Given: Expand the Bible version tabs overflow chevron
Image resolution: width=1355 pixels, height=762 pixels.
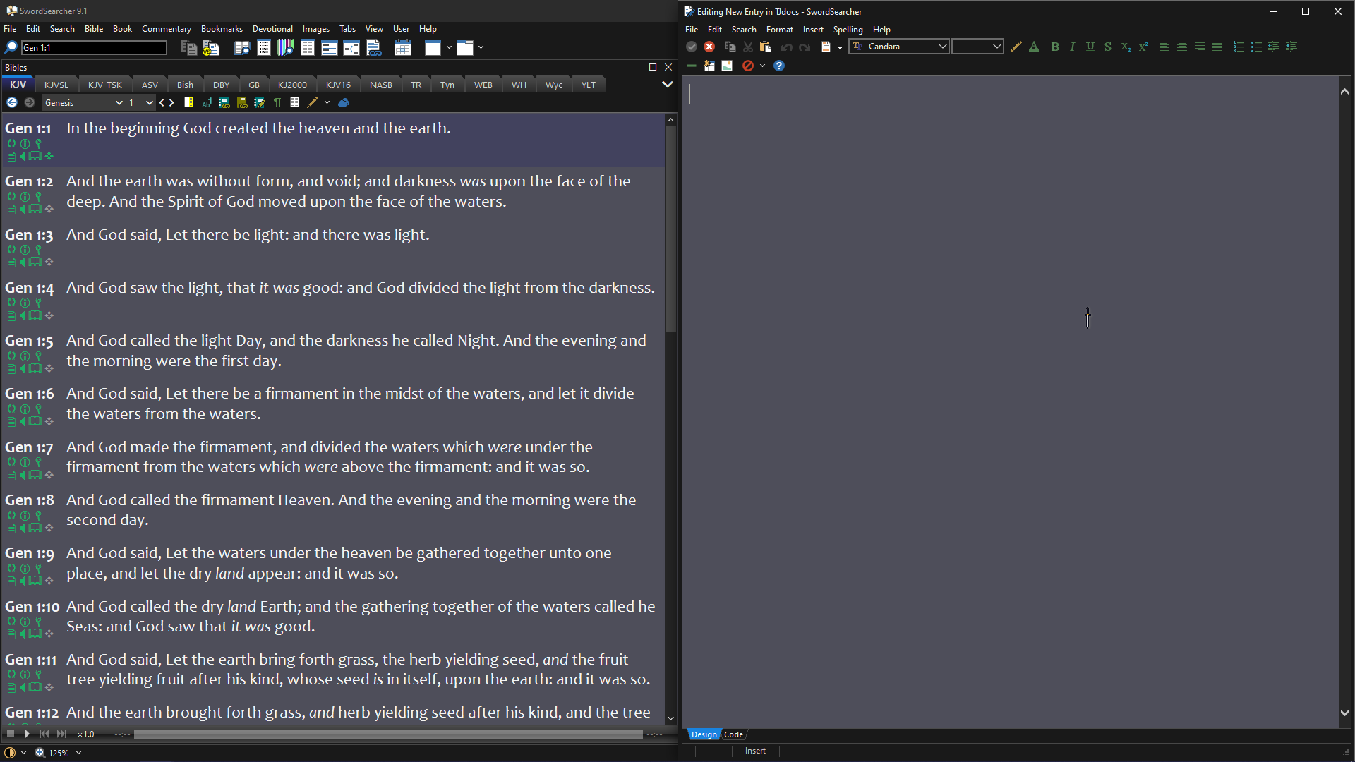Looking at the screenshot, I should pyautogui.click(x=667, y=85).
